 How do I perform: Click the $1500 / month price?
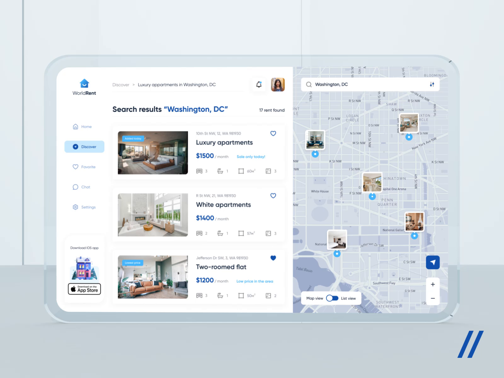pyautogui.click(x=212, y=156)
